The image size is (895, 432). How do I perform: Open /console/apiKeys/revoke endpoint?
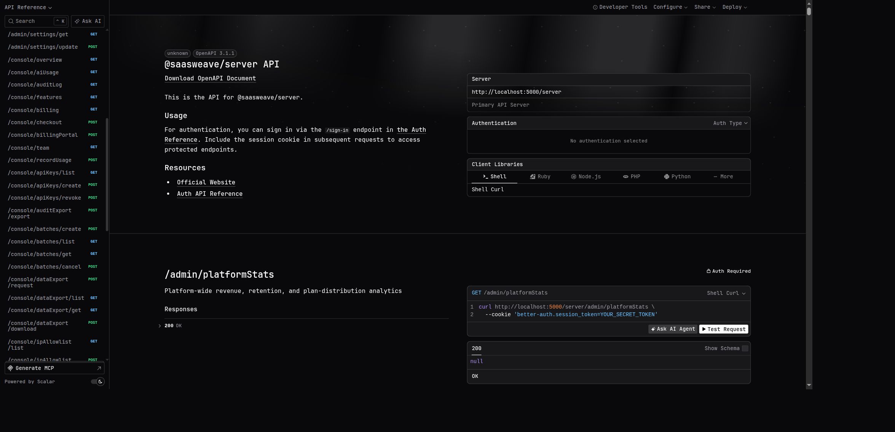tap(53, 198)
